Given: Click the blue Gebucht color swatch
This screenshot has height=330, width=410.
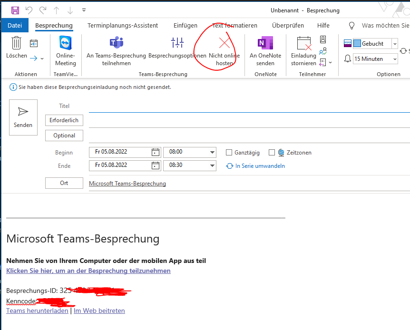Looking at the screenshot, I should tap(357, 43).
